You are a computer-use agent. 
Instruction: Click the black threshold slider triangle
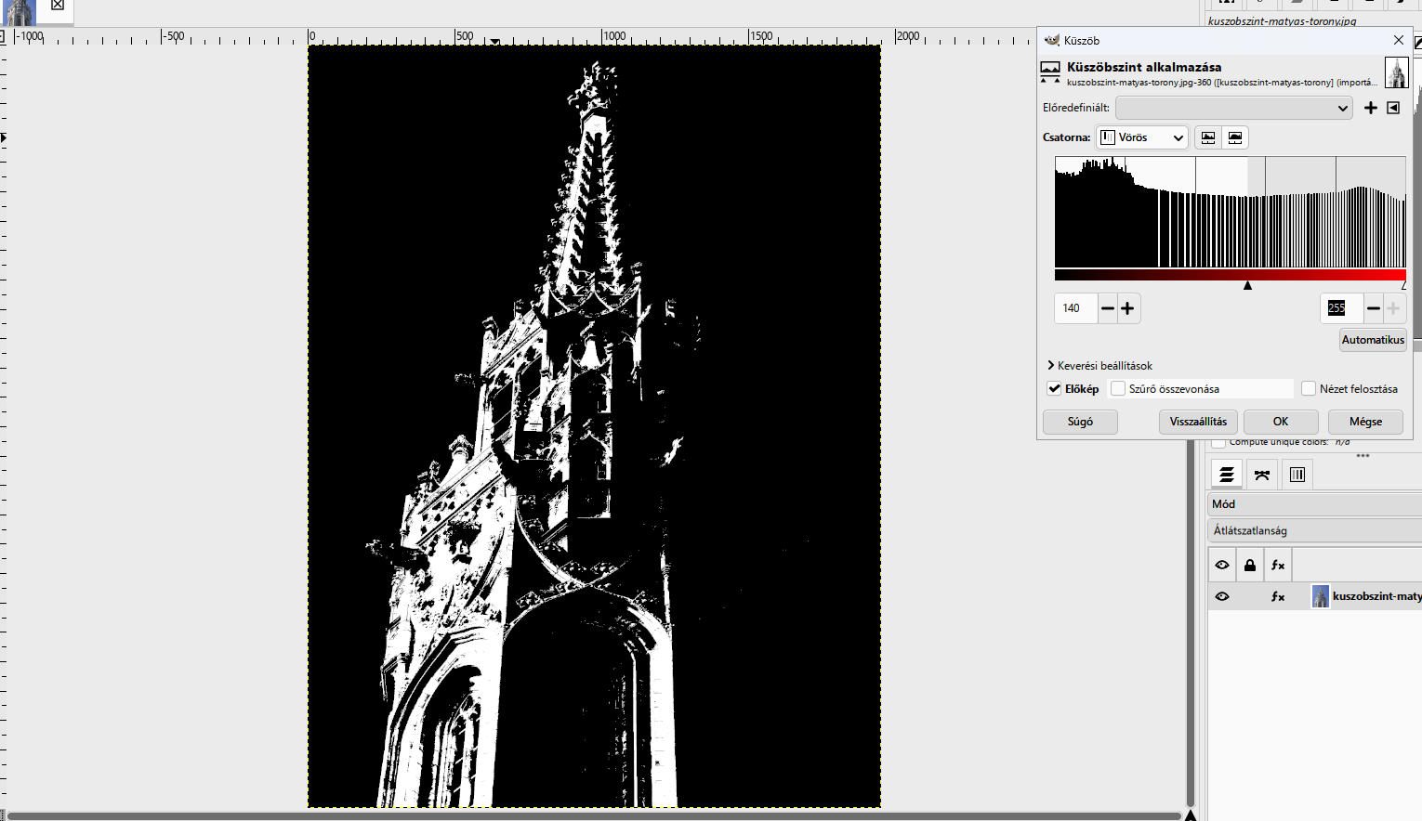[x=1247, y=285]
